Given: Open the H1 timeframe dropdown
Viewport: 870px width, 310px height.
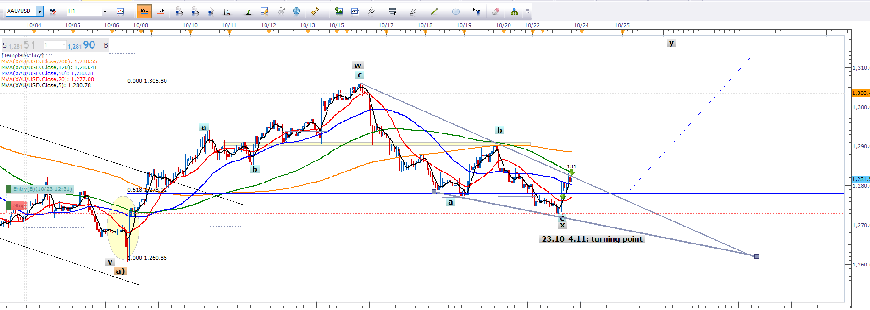Looking at the screenshot, I should coord(105,11).
